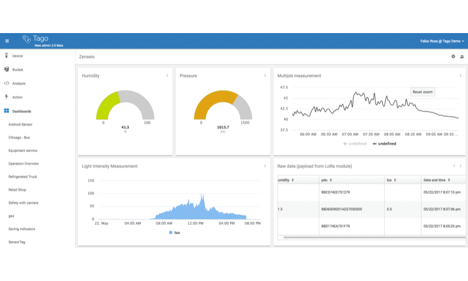Click the share users icon for Zenseio

click(x=462, y=56)
